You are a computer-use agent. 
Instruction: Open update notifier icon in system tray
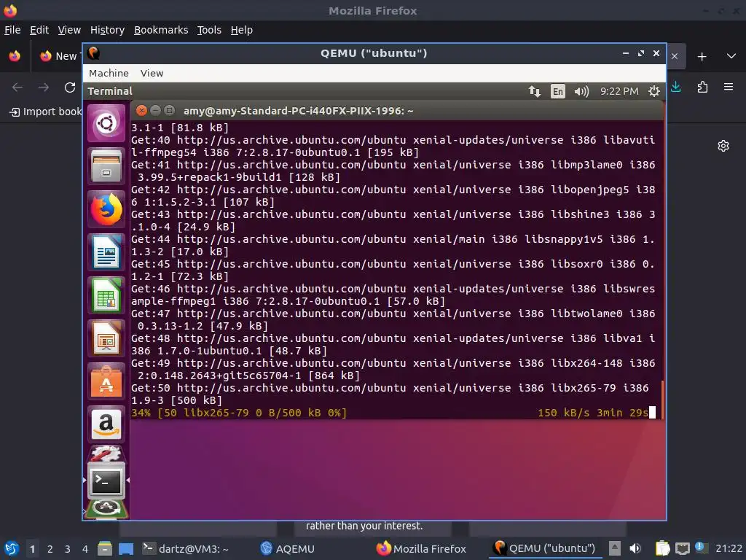[x=702, y=548]
